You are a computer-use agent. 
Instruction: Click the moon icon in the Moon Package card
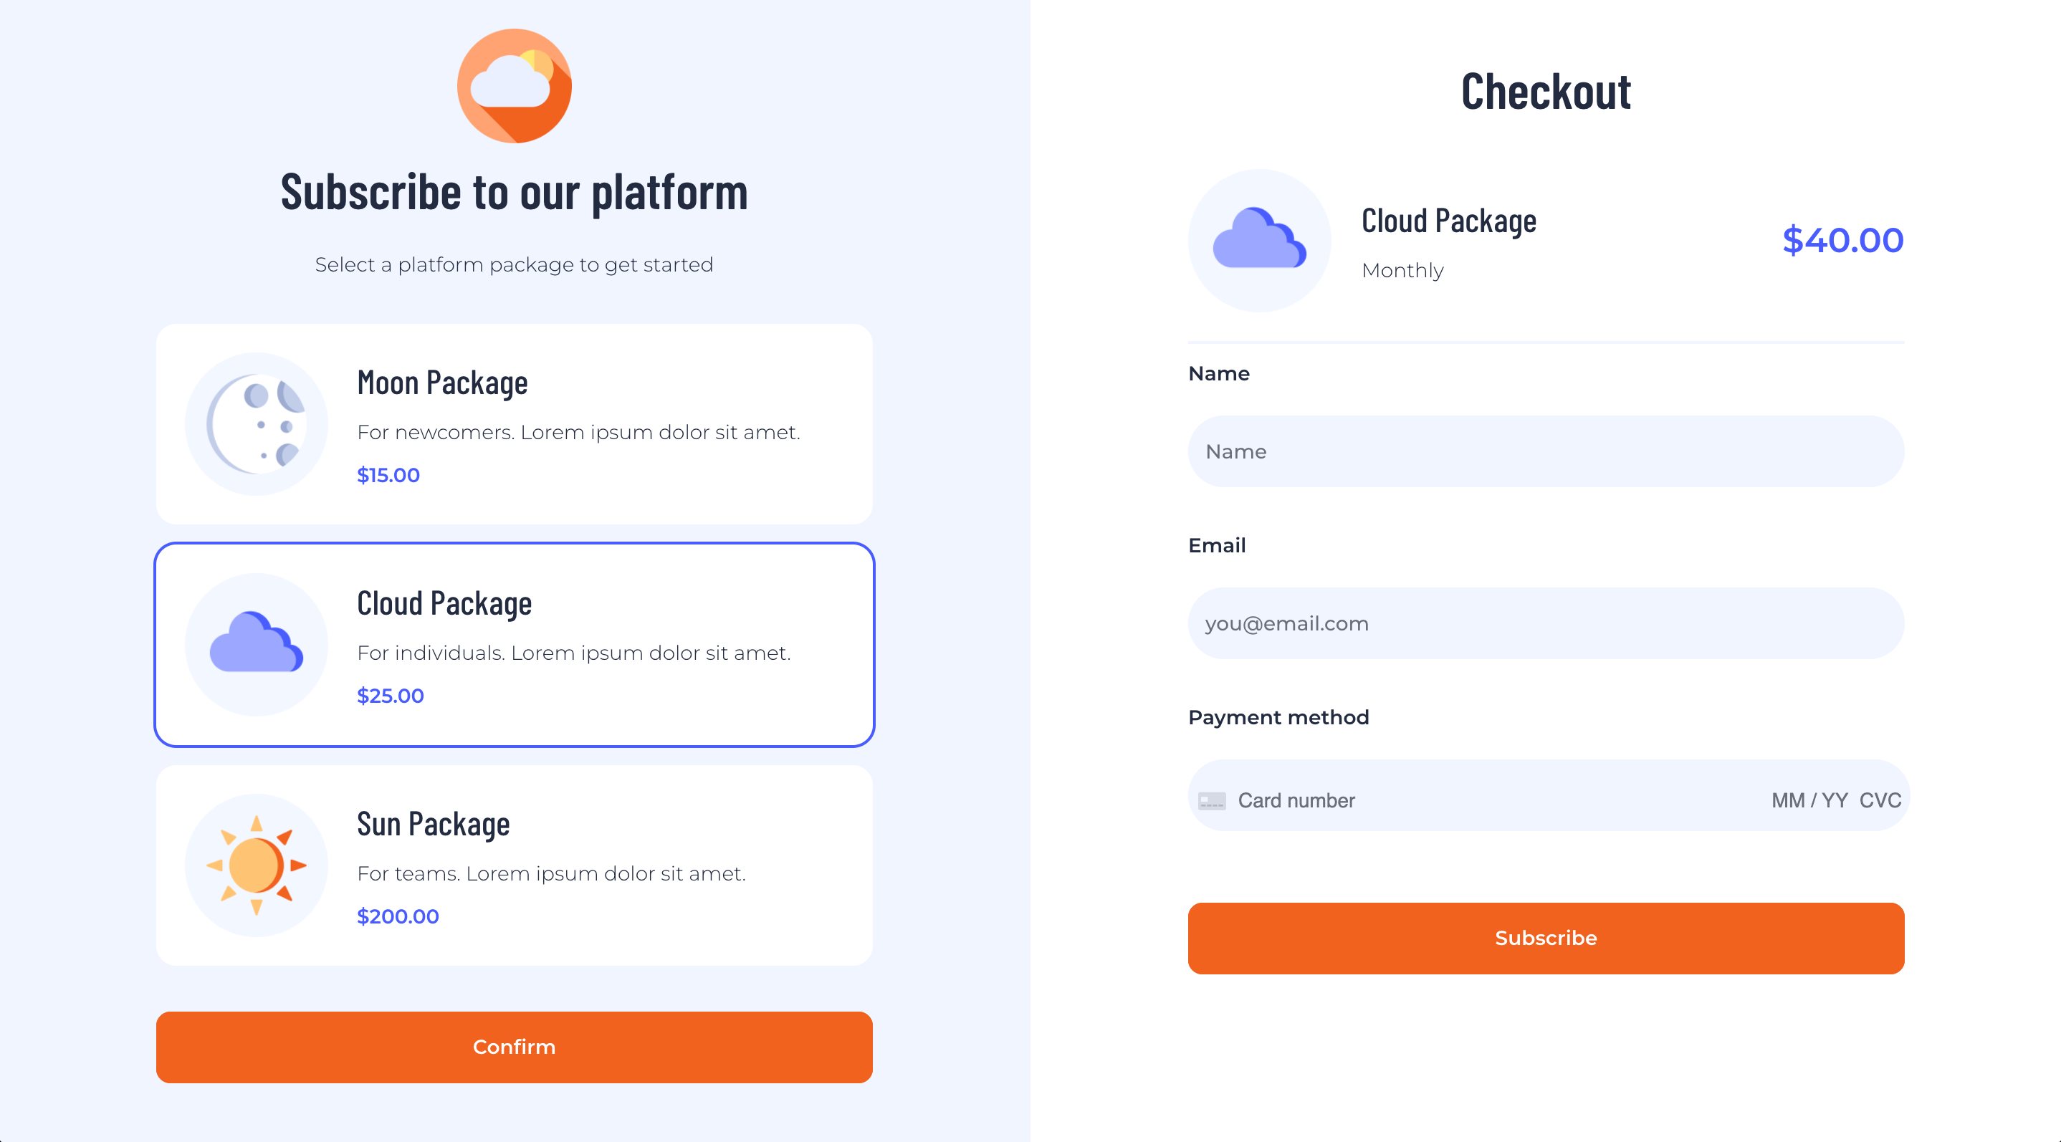pos(257,423)
